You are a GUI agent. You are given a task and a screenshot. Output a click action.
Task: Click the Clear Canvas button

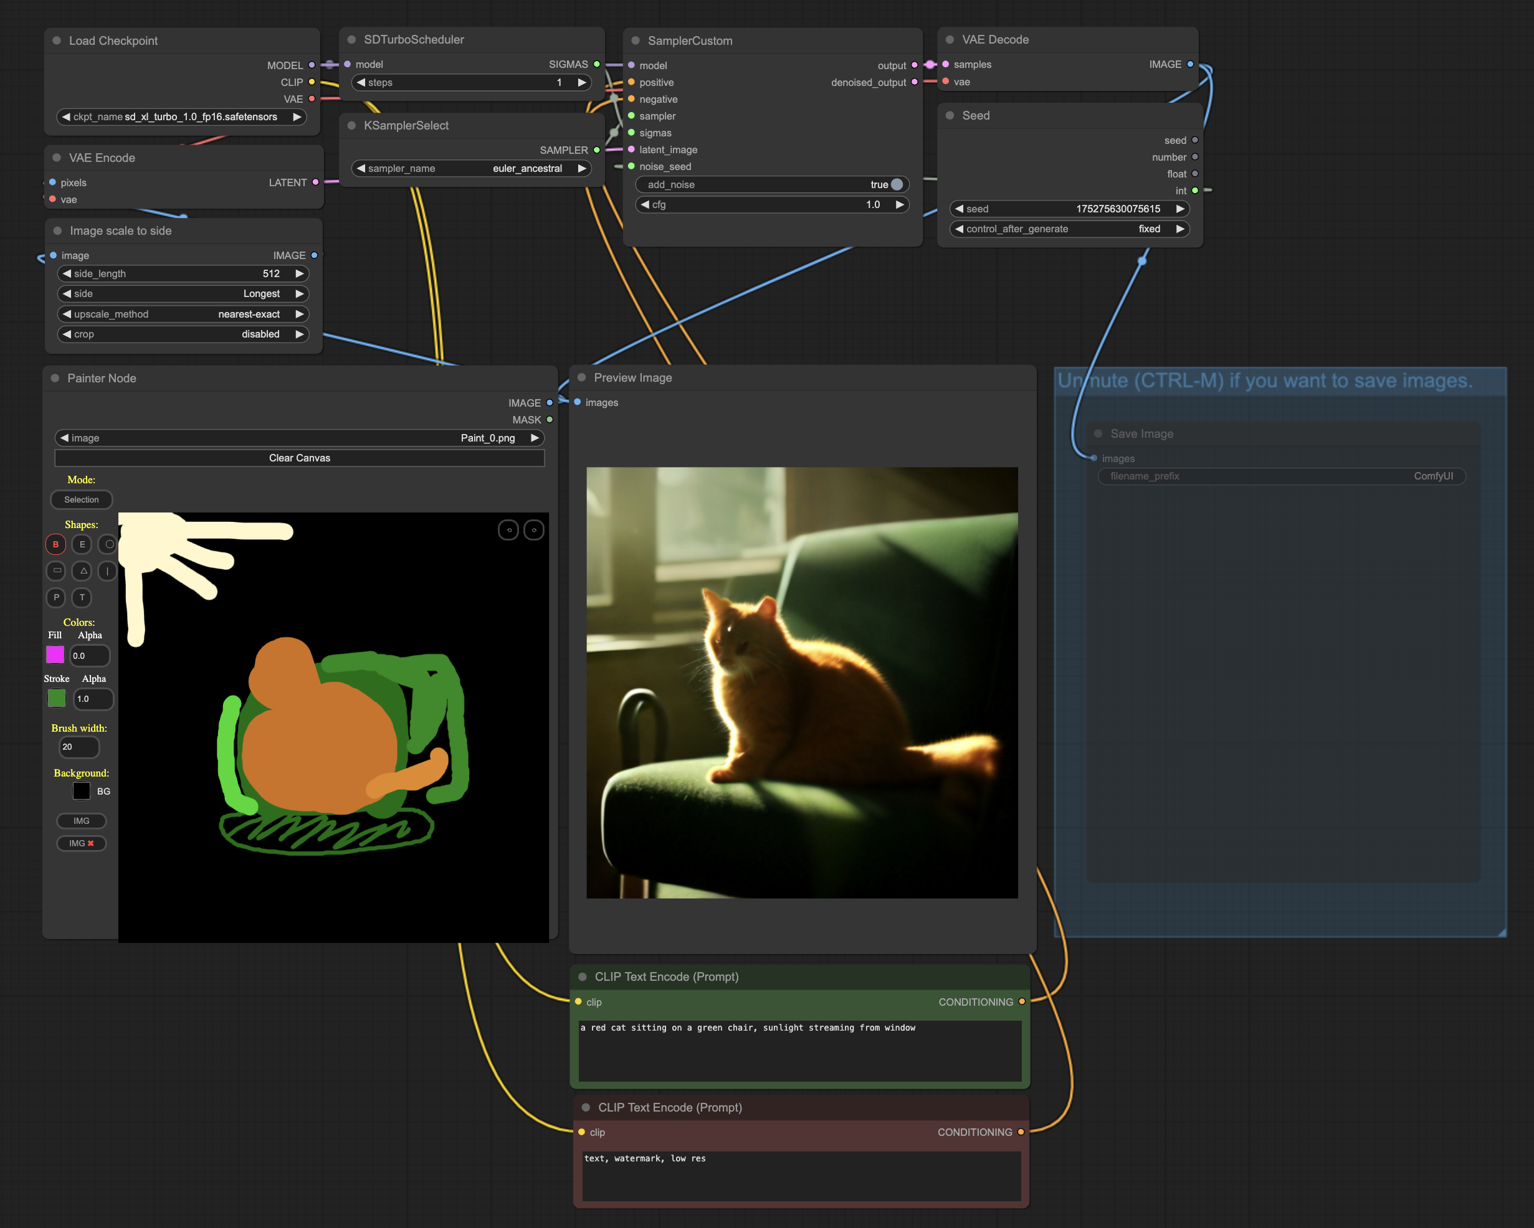[299, 458]
